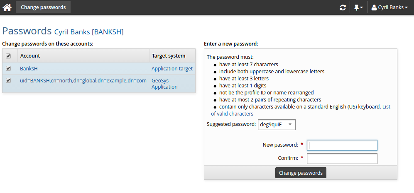
Task: Click the refresh icon in header
Action: (x=343, y=7)
